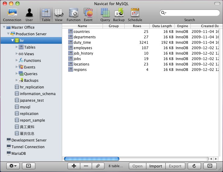Collapse the Production Server node
The width and height of the screenshot is (223, 172).
[x=8, y=33]
